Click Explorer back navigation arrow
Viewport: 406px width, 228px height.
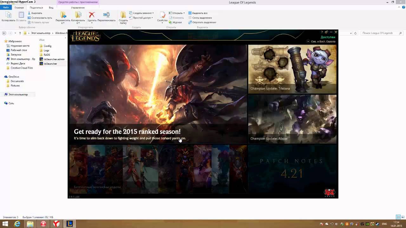coord(4,33)
